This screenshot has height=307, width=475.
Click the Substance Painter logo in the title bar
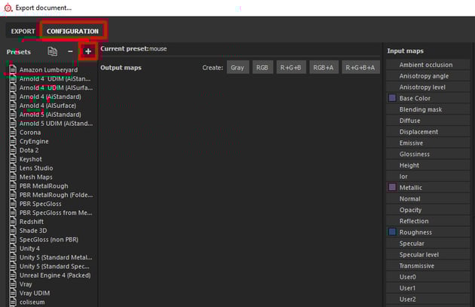coord(8,8)
